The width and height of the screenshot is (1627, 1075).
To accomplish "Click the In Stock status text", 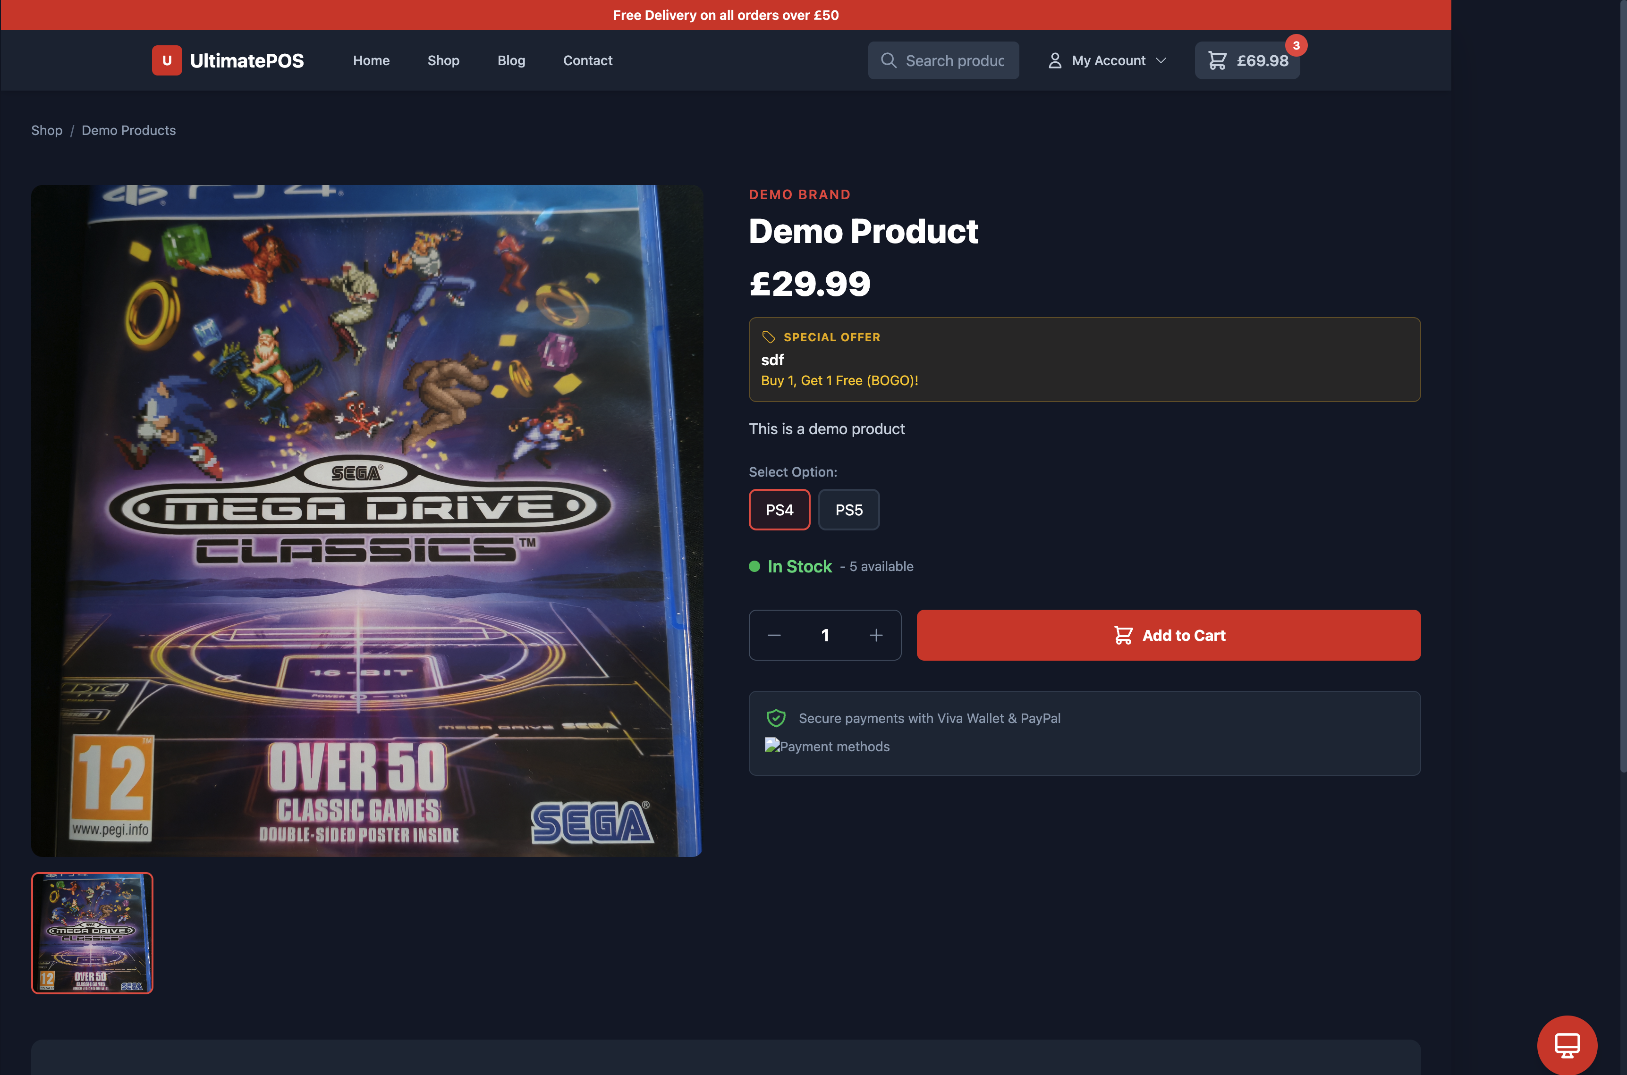I will (799, 566).
